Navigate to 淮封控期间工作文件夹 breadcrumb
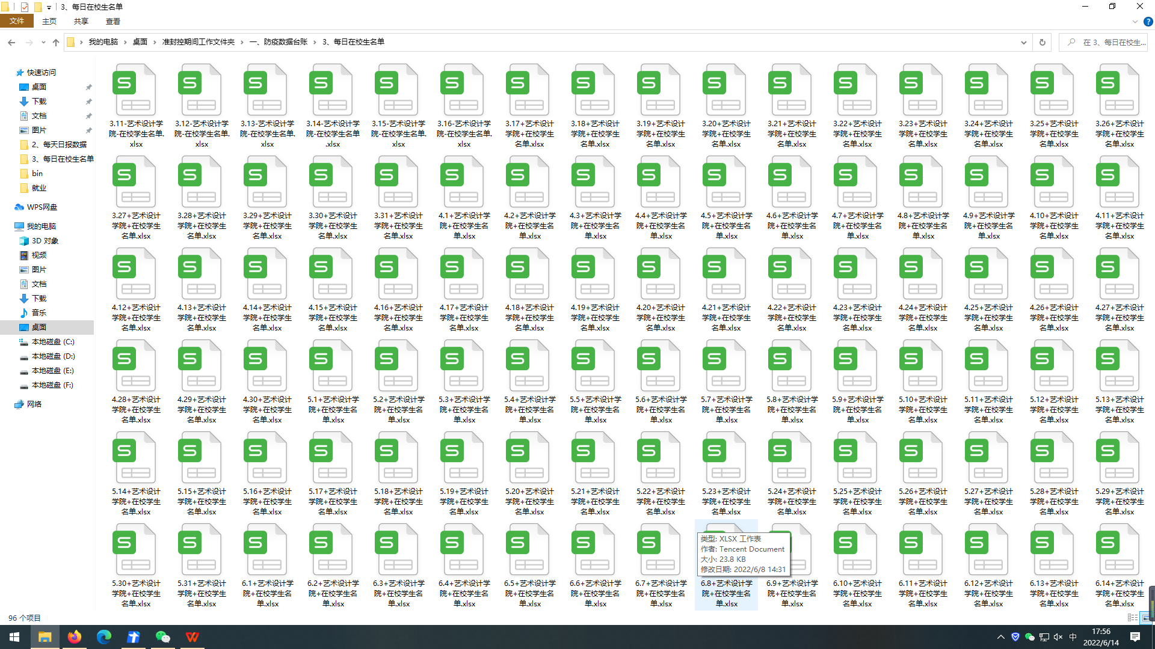The image size is (1155, 649). pyautogui.click(x=199, y=42)
